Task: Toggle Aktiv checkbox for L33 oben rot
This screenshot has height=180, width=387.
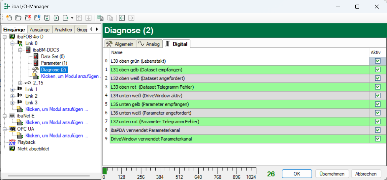Action: pyautogui.click(x=377, y=87)
